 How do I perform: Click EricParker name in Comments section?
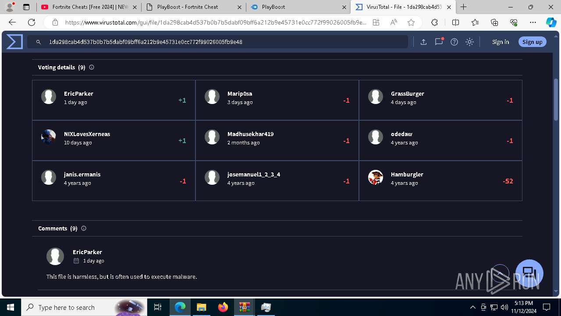click(87, 252)
